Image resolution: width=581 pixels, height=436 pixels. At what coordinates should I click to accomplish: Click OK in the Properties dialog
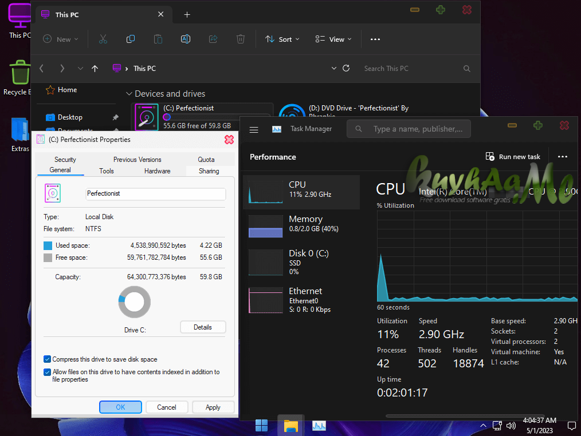click(x=120, y=407)
